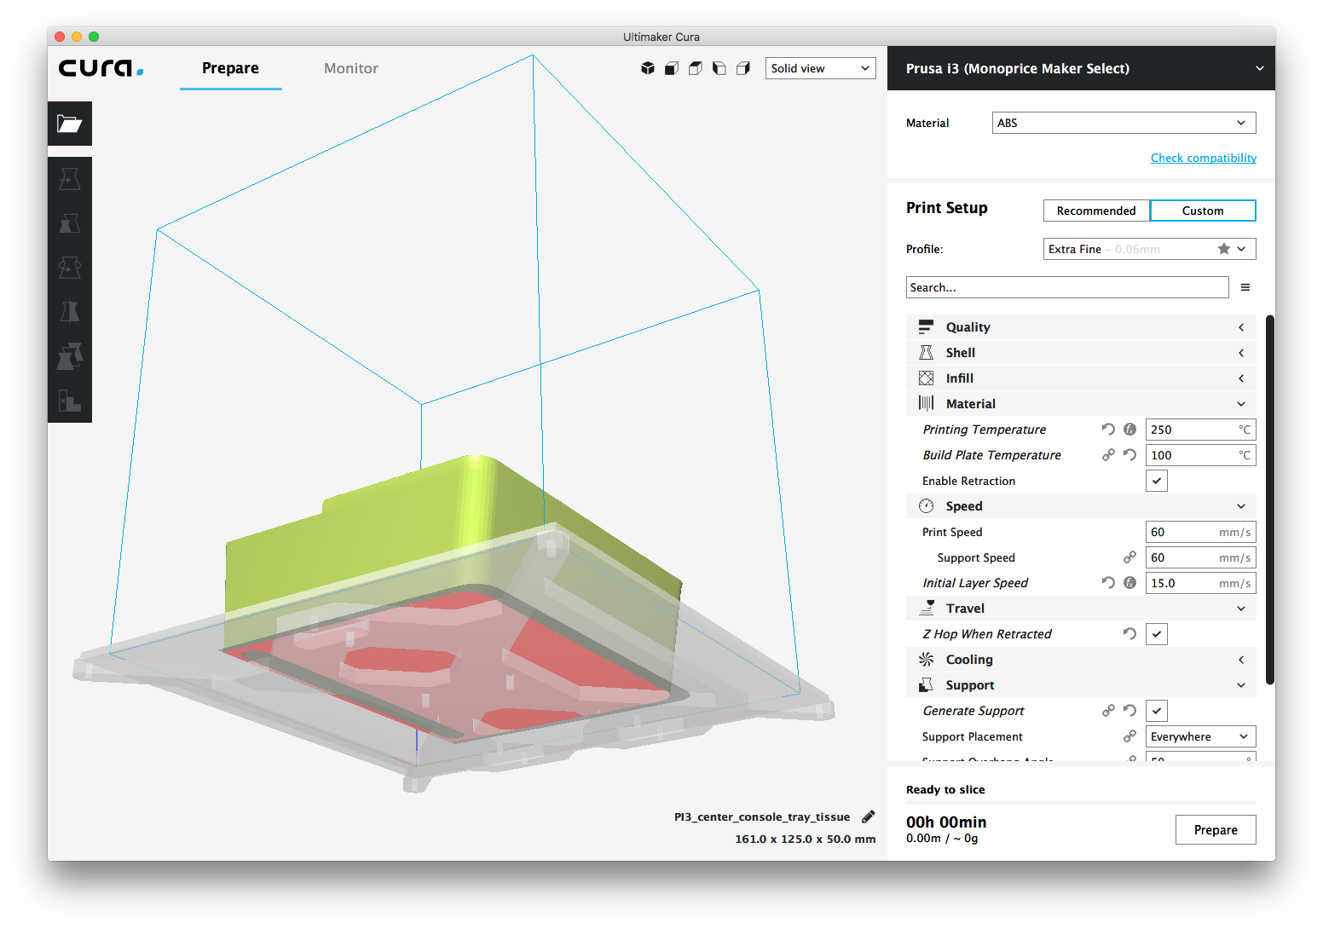1323x929 pixels.
Task: Click the Cura logo
Action: pos(101,68)
